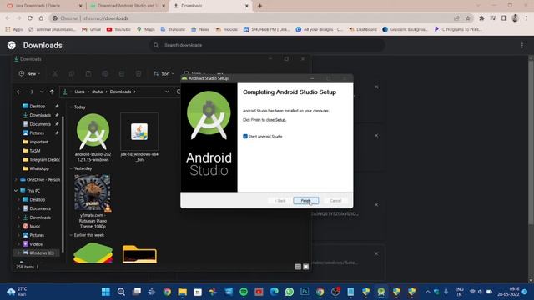534x300 pixels.
Task: Collapse the Earlier this week group
Action: click(x=71, y=235)
